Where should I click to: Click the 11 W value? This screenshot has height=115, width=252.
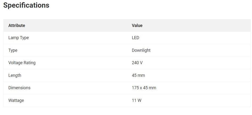(x=137, y=100)
